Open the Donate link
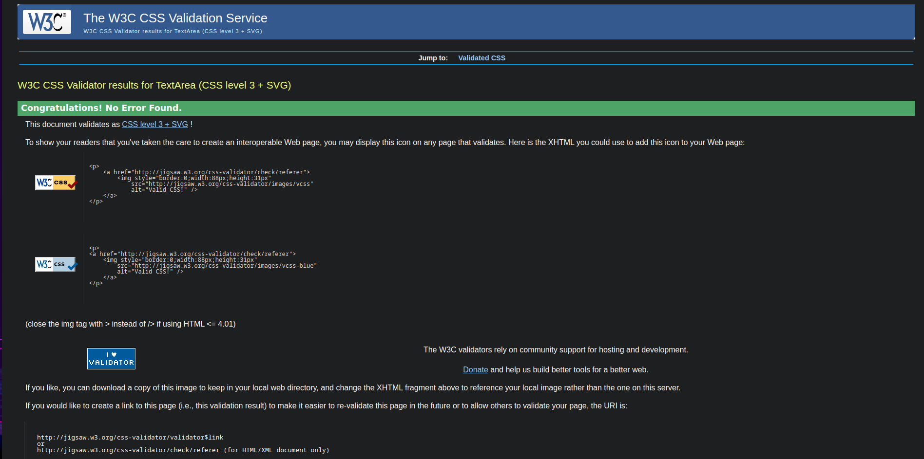The image size is (924, 459). pyautogui.click(x=475, y=370)
